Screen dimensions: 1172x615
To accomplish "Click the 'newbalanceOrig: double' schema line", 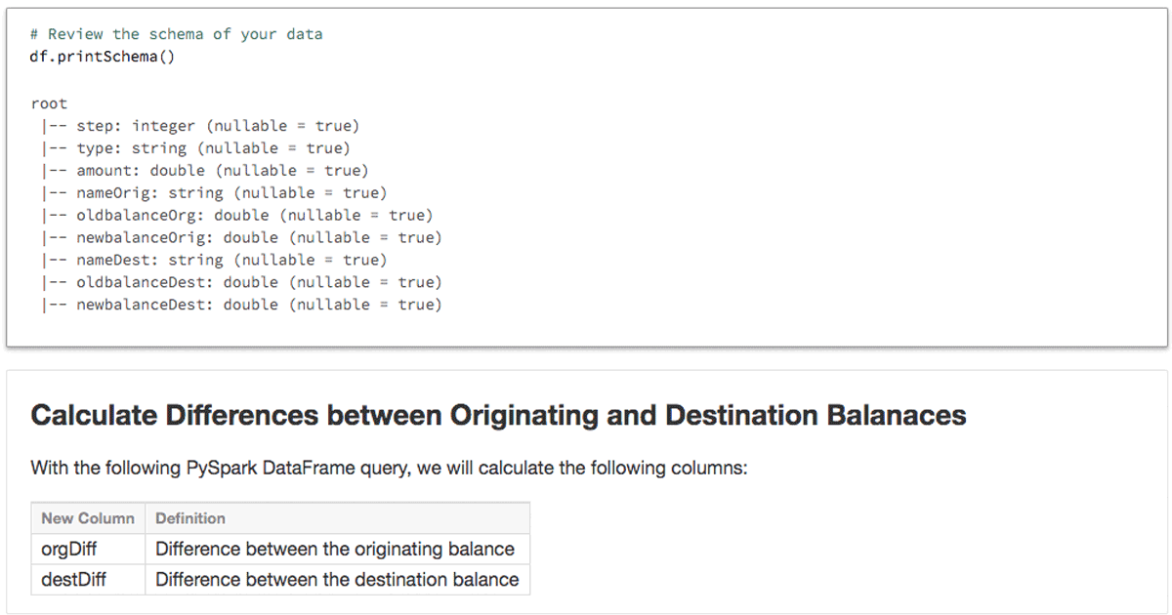I will point(258,237).
